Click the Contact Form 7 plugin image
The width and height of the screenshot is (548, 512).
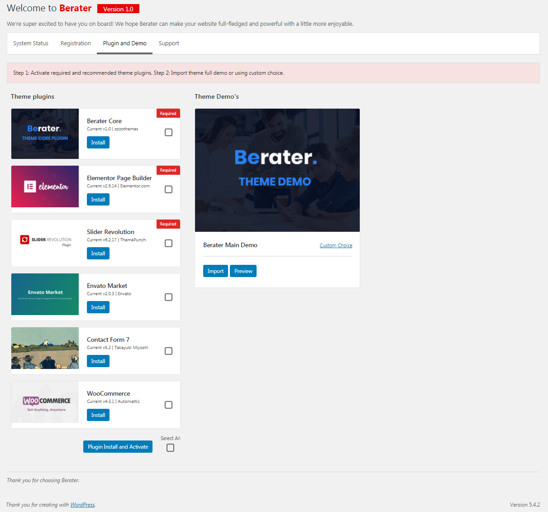[45, 348]
